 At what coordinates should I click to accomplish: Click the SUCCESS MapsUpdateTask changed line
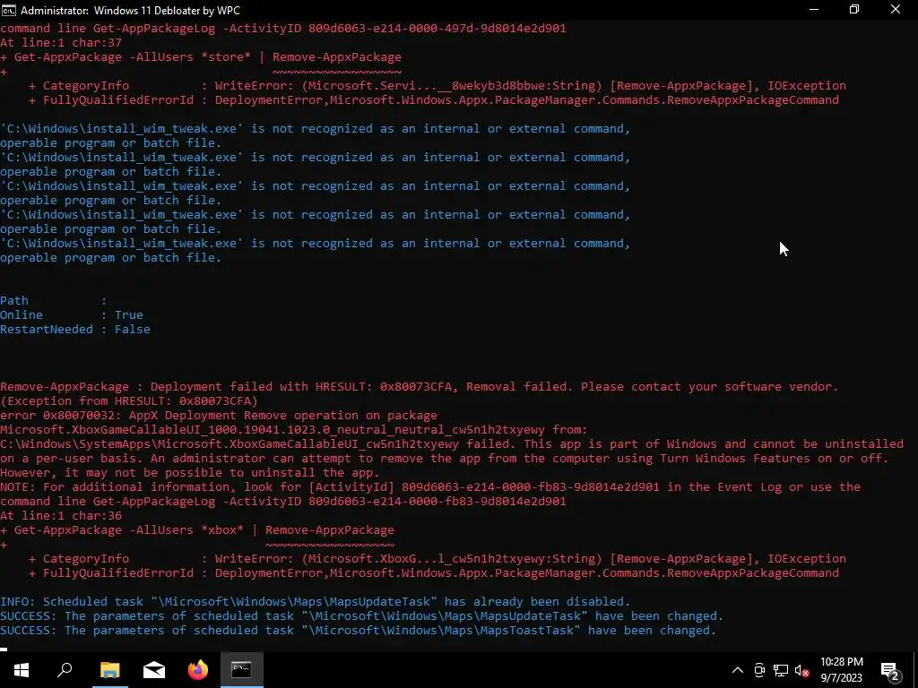362,615
